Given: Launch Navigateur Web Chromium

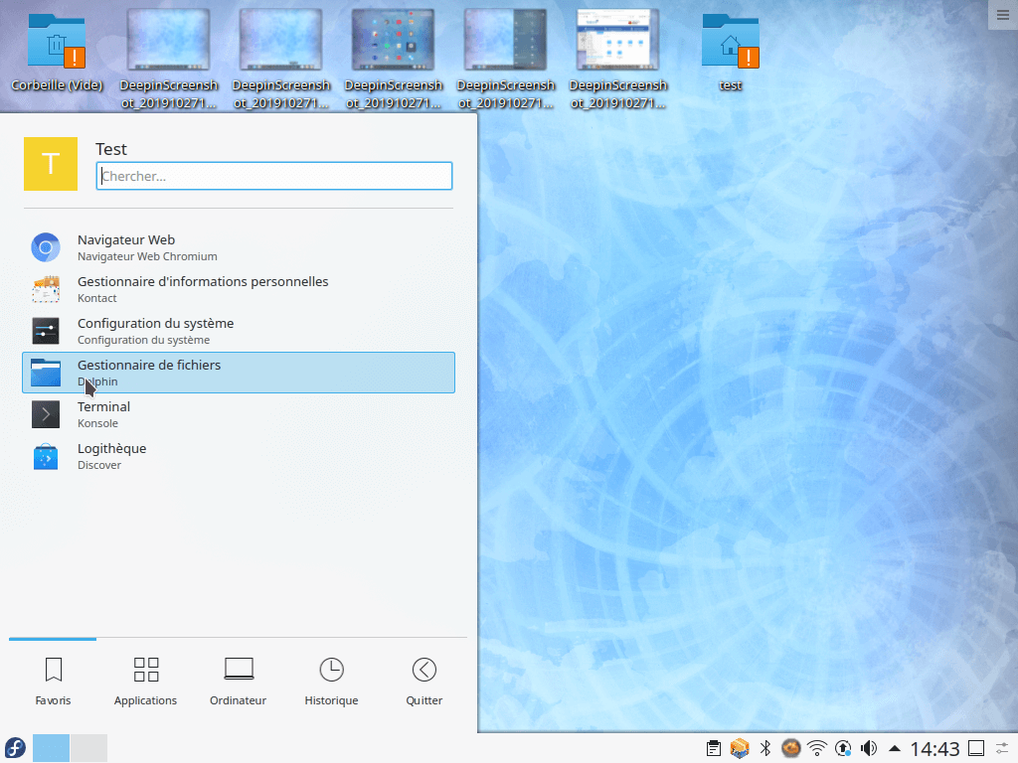Looking at the screenshot, I should [x=239, y=247].
